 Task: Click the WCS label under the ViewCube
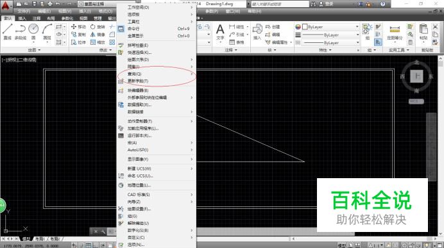(x=416, y=101)
